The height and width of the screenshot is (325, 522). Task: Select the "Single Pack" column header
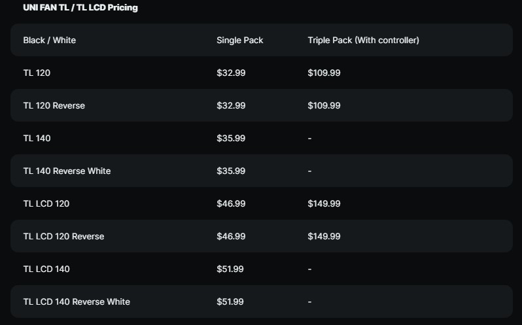point(239,41)
